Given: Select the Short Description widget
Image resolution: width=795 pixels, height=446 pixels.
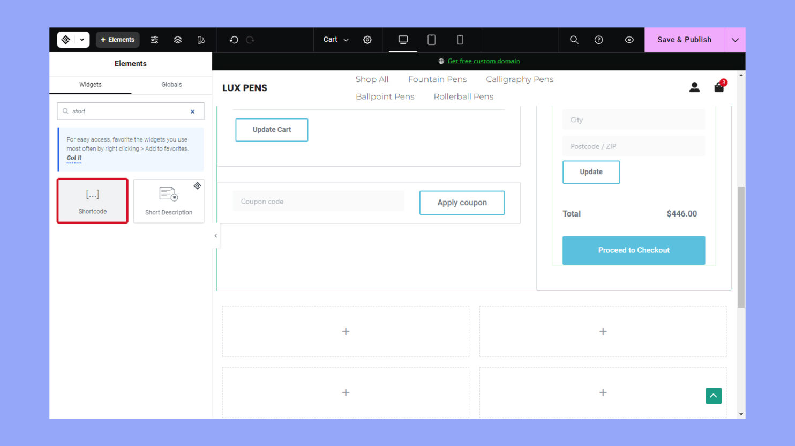Looking at the screenshot, I should pos(169,200).
